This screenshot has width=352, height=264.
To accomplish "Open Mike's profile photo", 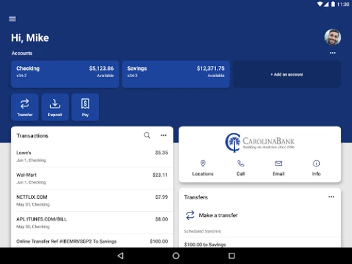I will click(x=332, y=38).
